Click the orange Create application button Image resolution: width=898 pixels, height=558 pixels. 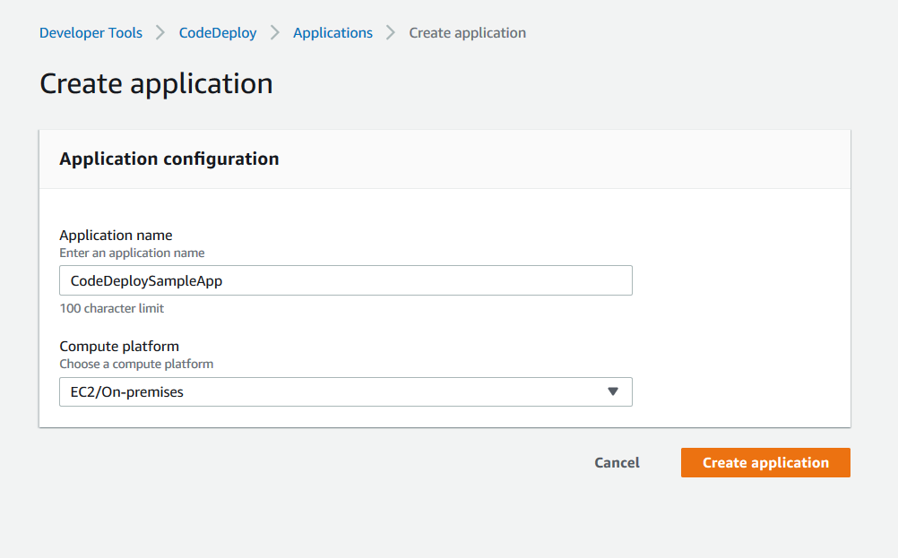[x=765, y=462]
